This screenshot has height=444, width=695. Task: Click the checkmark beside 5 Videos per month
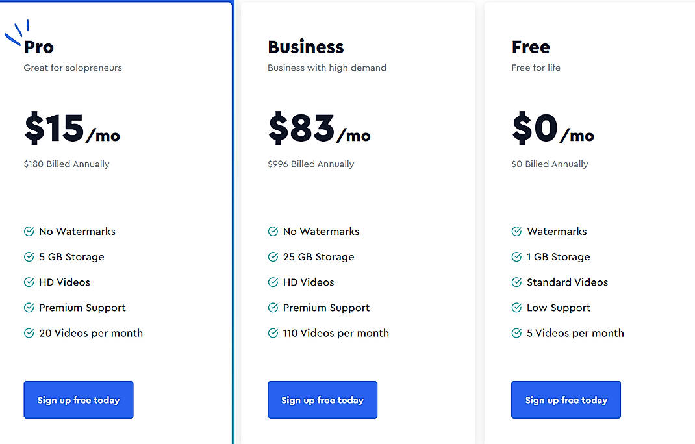tap(516, 333)
